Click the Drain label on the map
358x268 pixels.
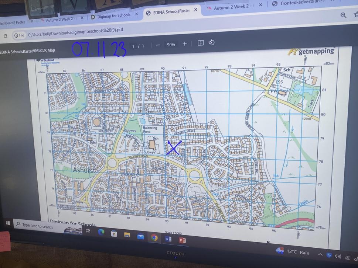[303, 203]
